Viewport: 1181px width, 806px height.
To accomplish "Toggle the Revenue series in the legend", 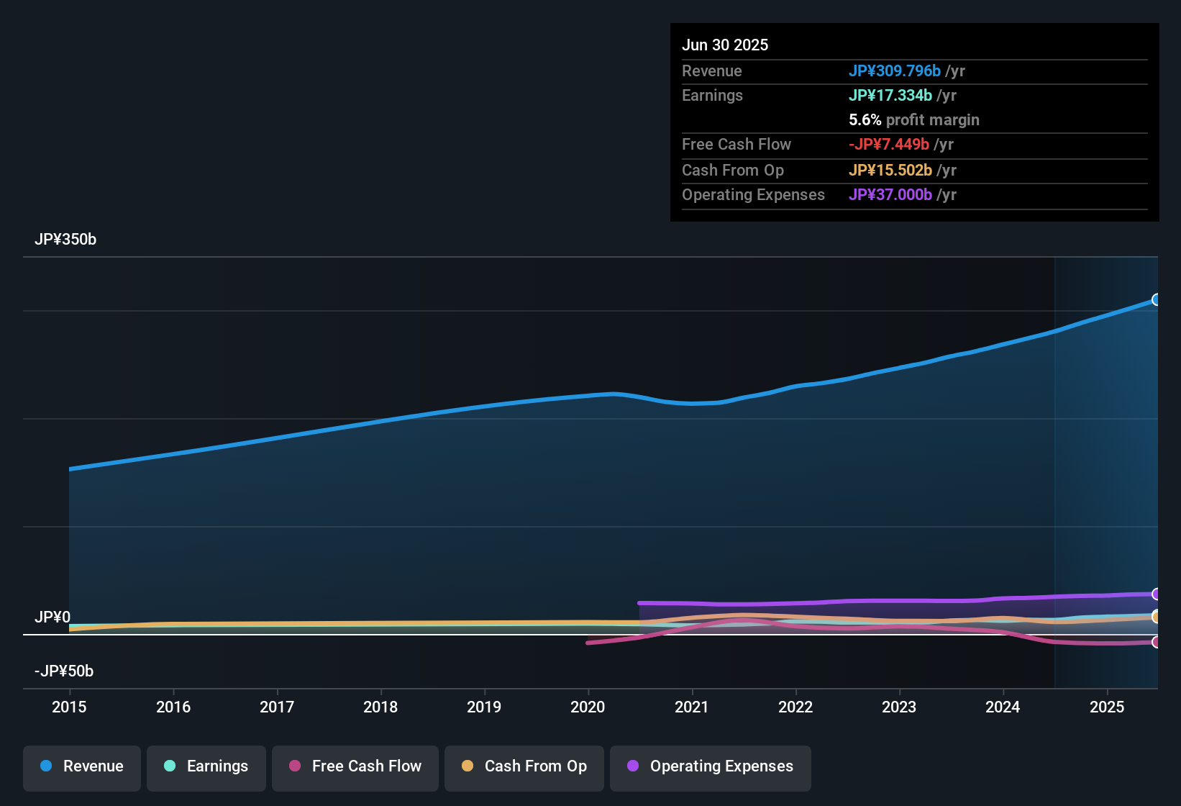I will pyautogui.click(x=81, y=766).
